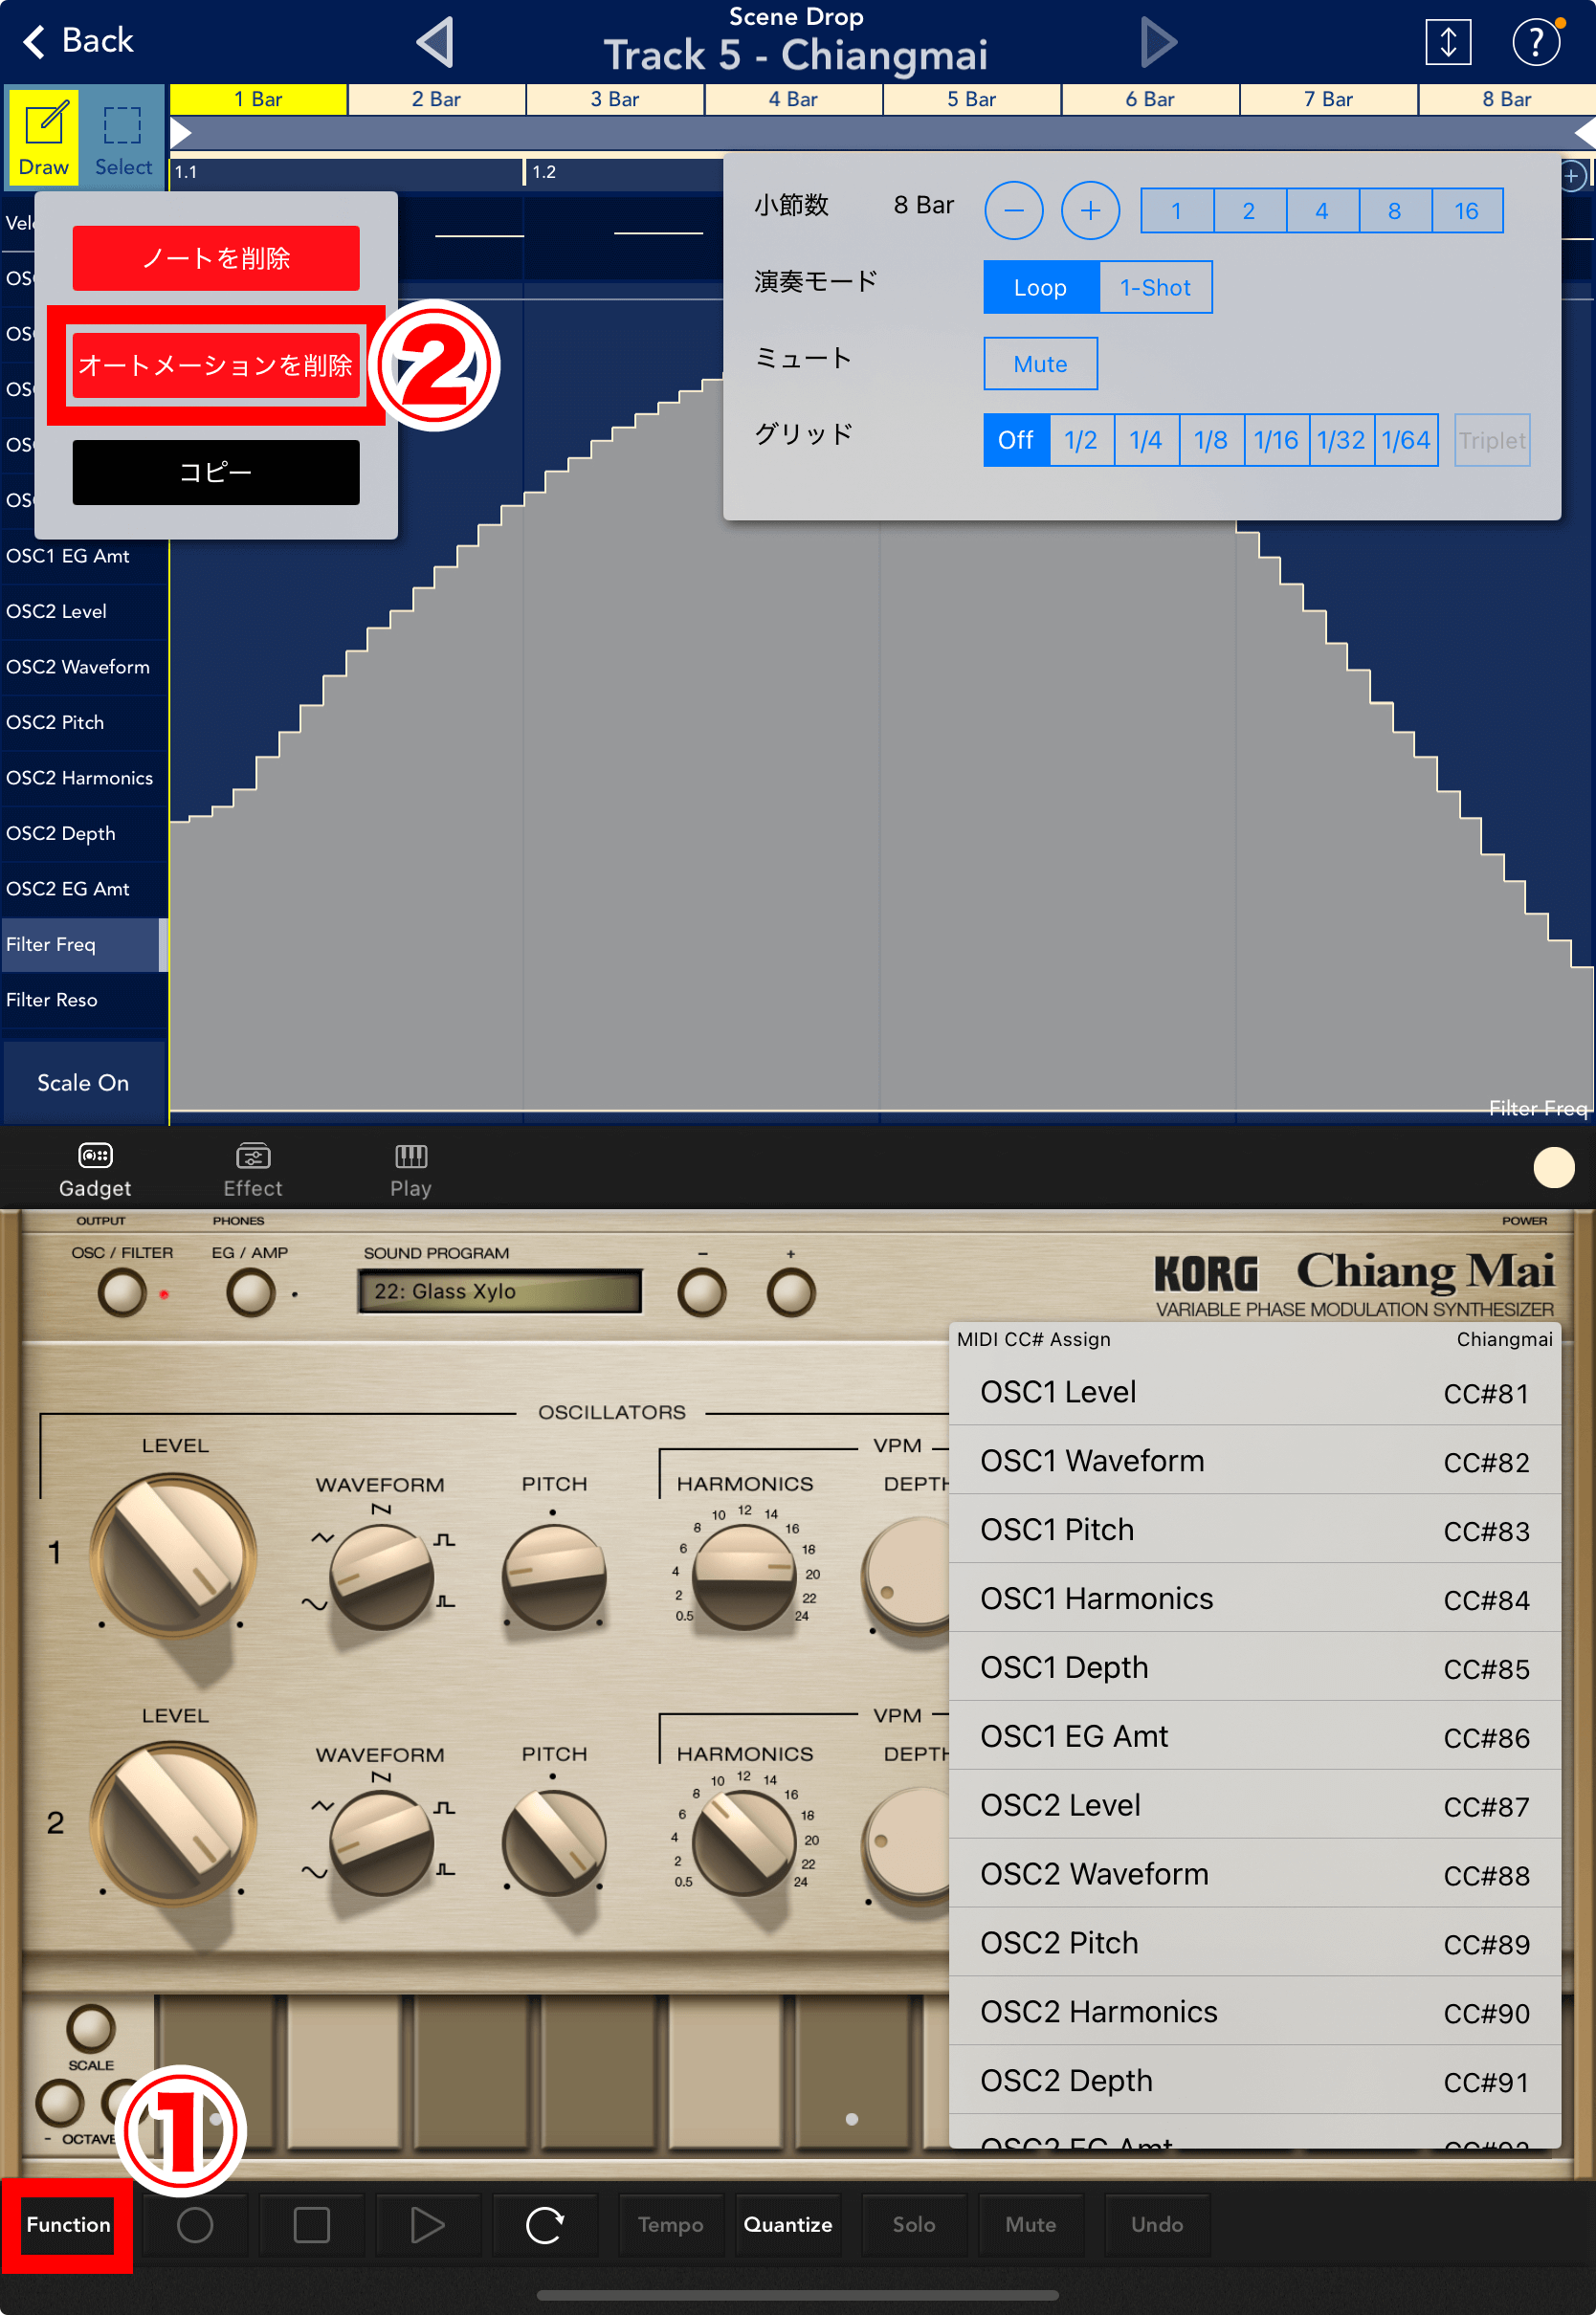Screen dimensions: 1596x2315
Task: Select the OSC2 Waveform automation lane
Action: 82,667
